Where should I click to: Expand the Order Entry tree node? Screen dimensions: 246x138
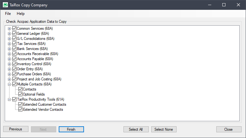click(9, 69)
